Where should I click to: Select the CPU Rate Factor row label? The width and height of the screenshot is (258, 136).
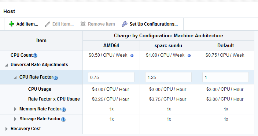coord(36,77)
